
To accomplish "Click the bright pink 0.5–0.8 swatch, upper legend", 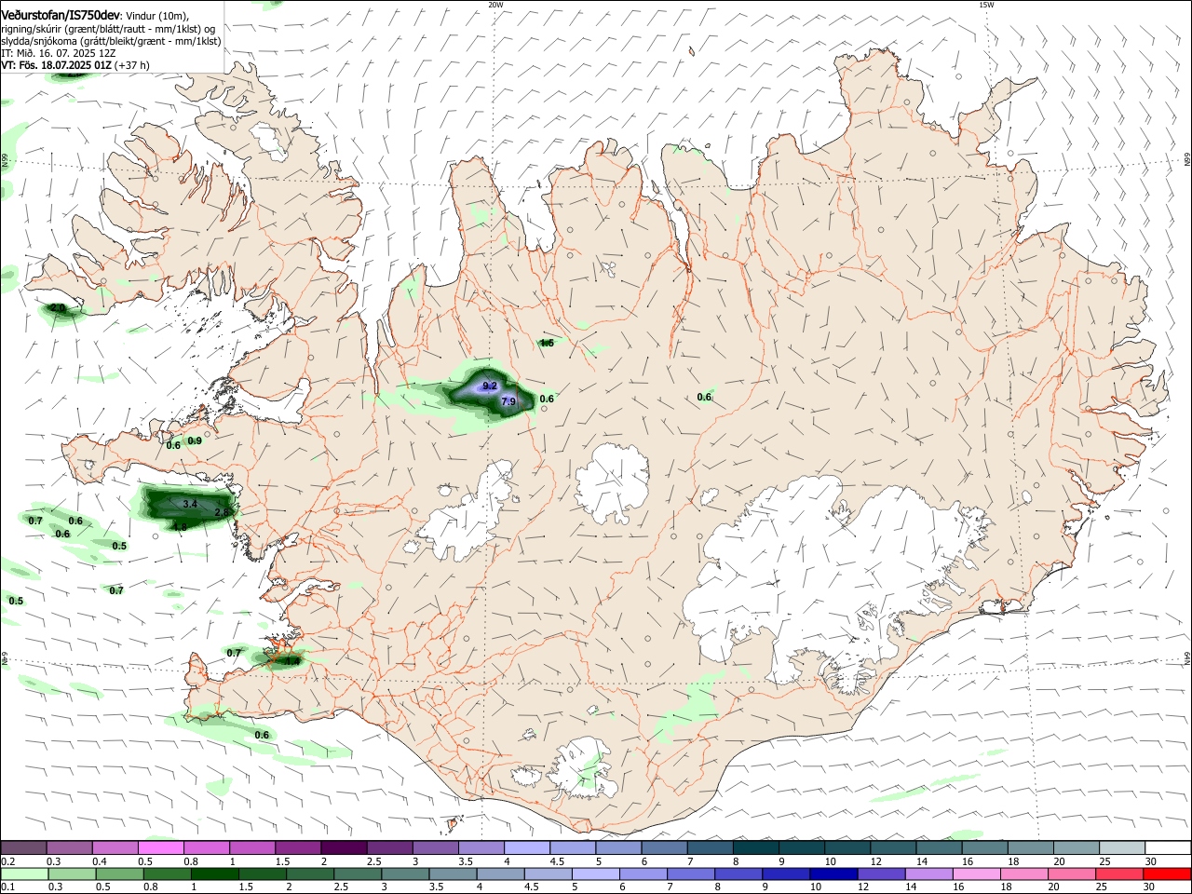I will tap(160, 847).
